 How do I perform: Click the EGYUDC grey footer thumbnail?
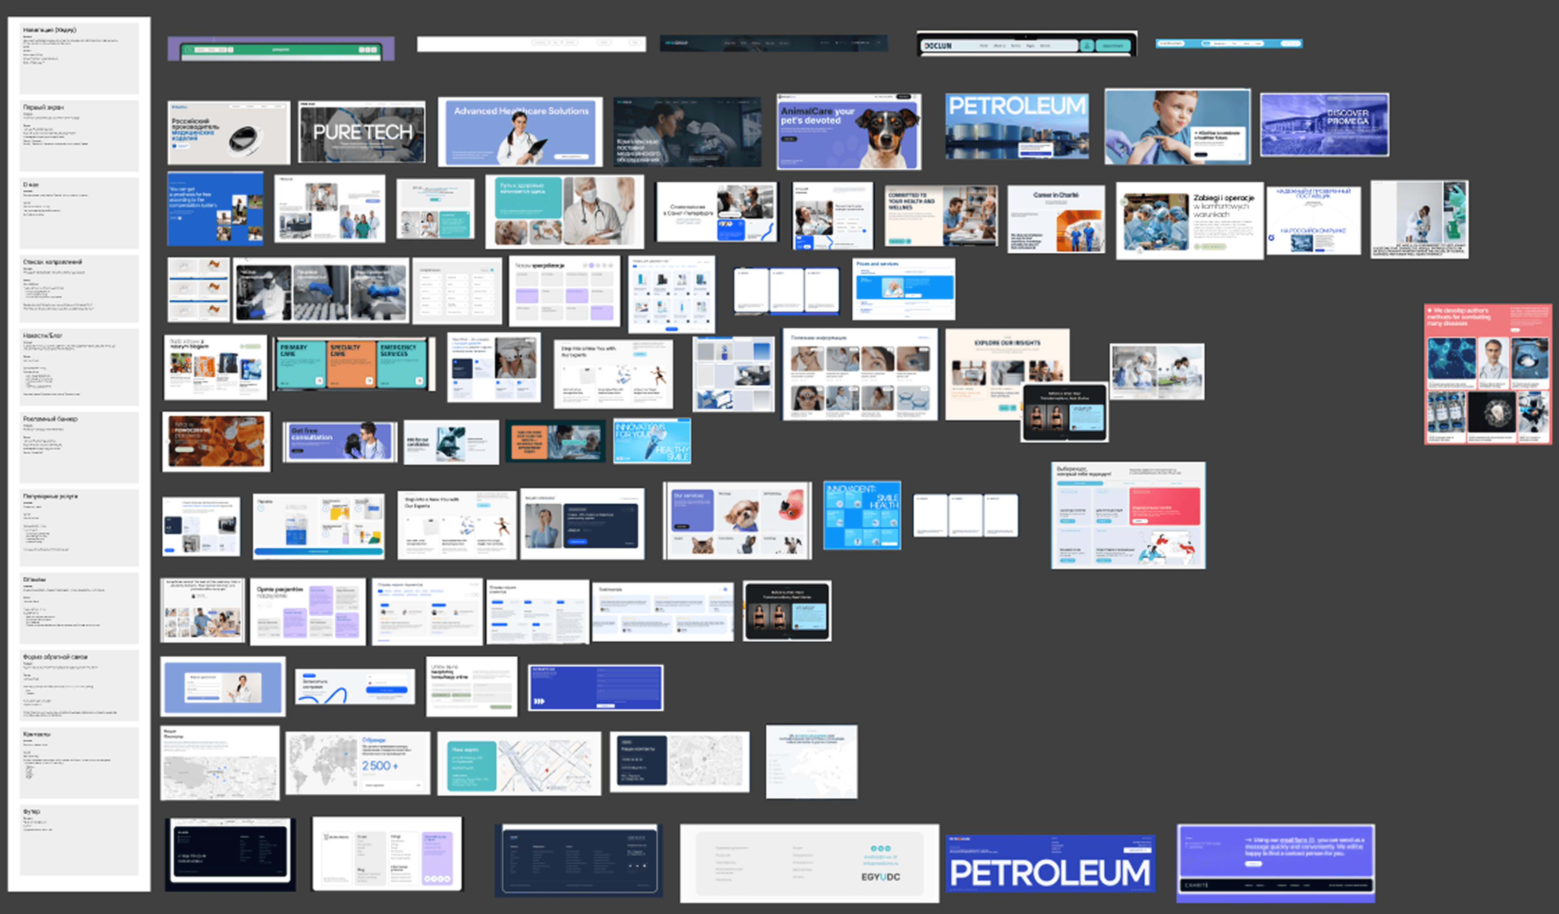tap(809, 863)
